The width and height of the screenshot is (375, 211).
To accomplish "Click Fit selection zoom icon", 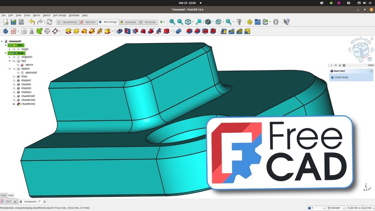I will (180, 22).
